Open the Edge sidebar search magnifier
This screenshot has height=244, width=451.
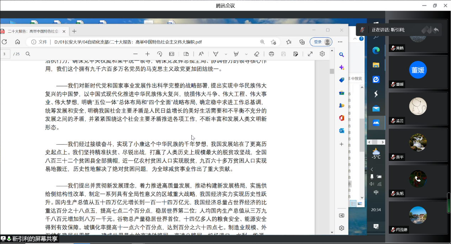[341, 55]
